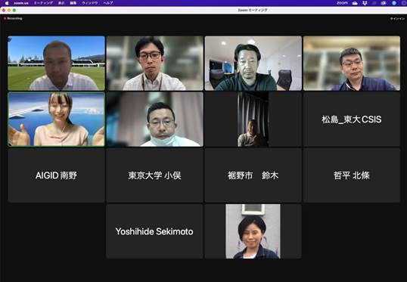Select the 松島_東大CSIS participant tile
Screen dimensions: 407x282
coord(352,119)
